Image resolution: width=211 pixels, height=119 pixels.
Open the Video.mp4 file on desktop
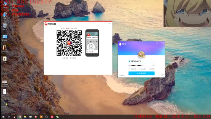(5, 104)
